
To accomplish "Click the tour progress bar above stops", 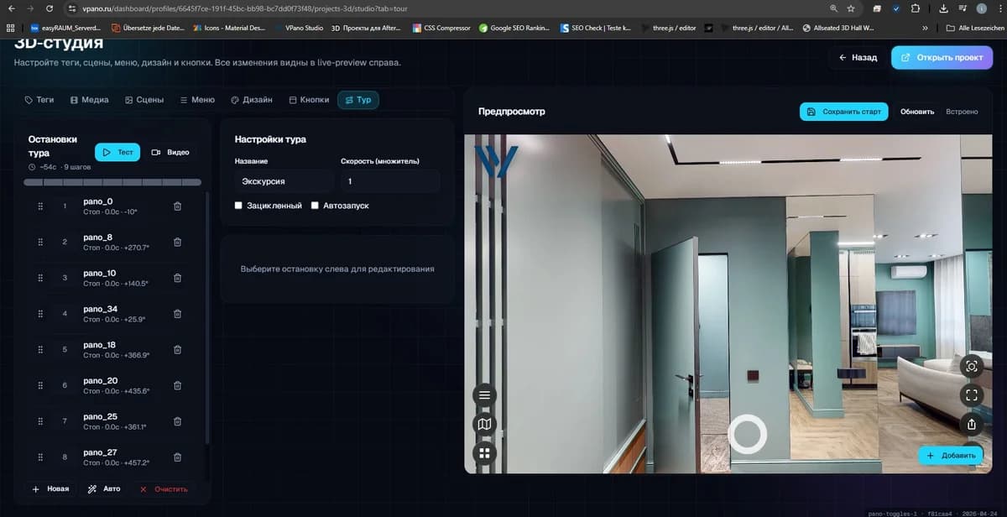I will point(112,181).
